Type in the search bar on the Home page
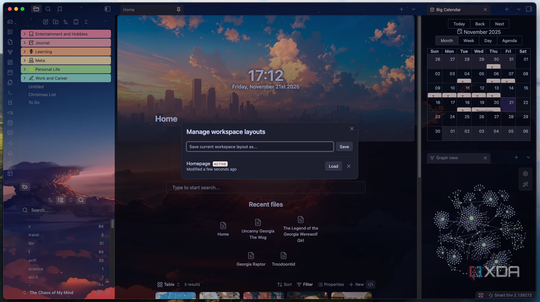This screenshot has width=540, height=302. click(266, 187)
